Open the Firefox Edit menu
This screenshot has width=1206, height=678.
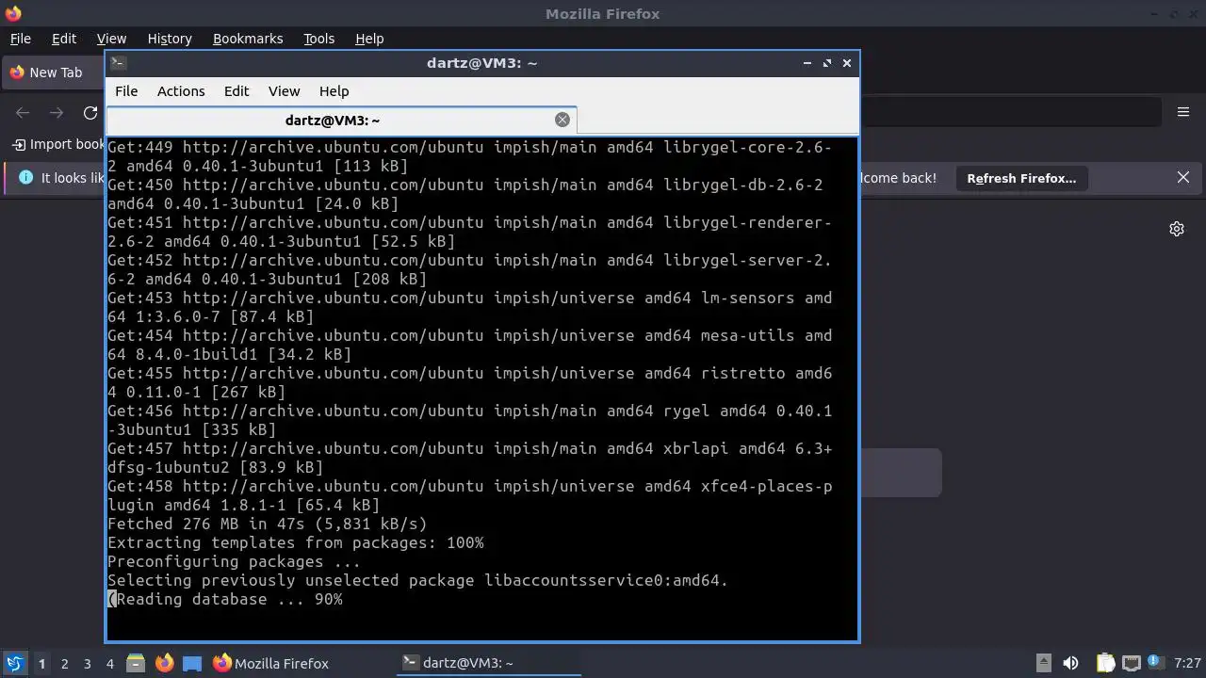coord(64,39)
